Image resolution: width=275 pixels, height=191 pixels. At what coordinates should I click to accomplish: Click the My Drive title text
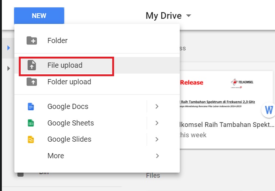(164, 15)
